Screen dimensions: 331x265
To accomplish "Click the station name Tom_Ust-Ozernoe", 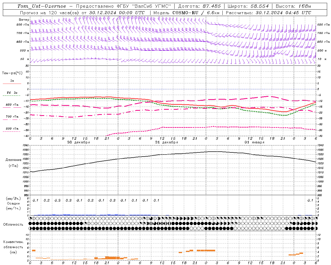I will (x=42, y=6).
